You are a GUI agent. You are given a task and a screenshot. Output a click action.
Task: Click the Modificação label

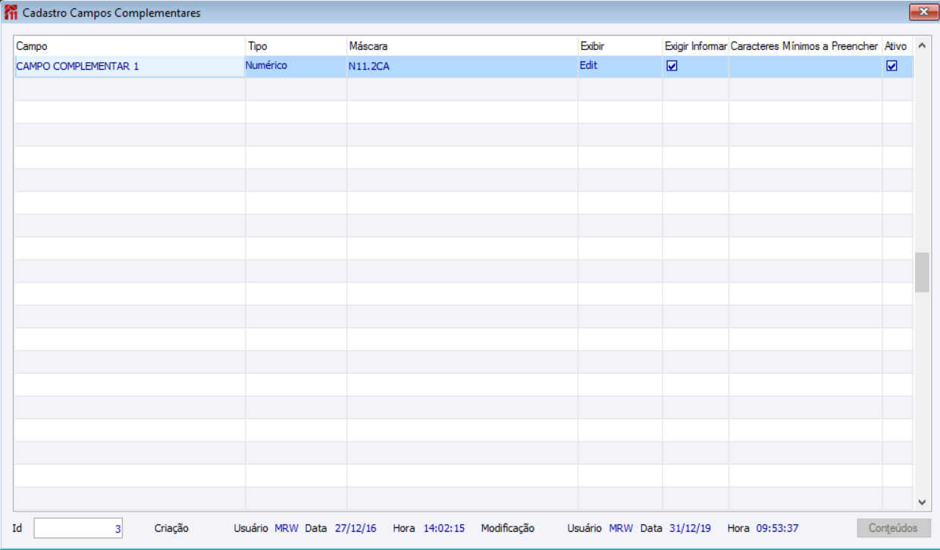coord(508,528)
